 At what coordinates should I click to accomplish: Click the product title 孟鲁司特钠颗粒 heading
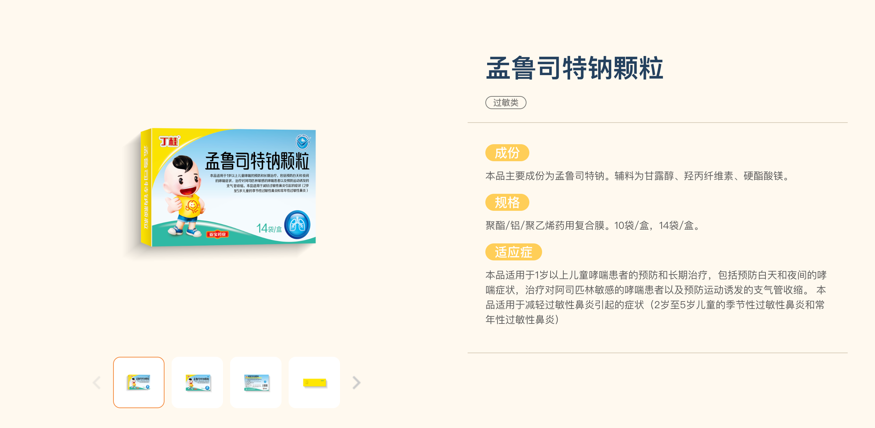(x=574, y=68)
